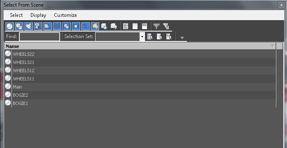
Task: Click the Invert Display icon
Action: [x=145, y=26]
